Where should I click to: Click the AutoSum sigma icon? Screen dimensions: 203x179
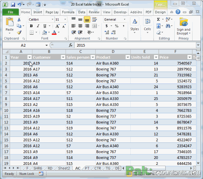click(158, 19)
